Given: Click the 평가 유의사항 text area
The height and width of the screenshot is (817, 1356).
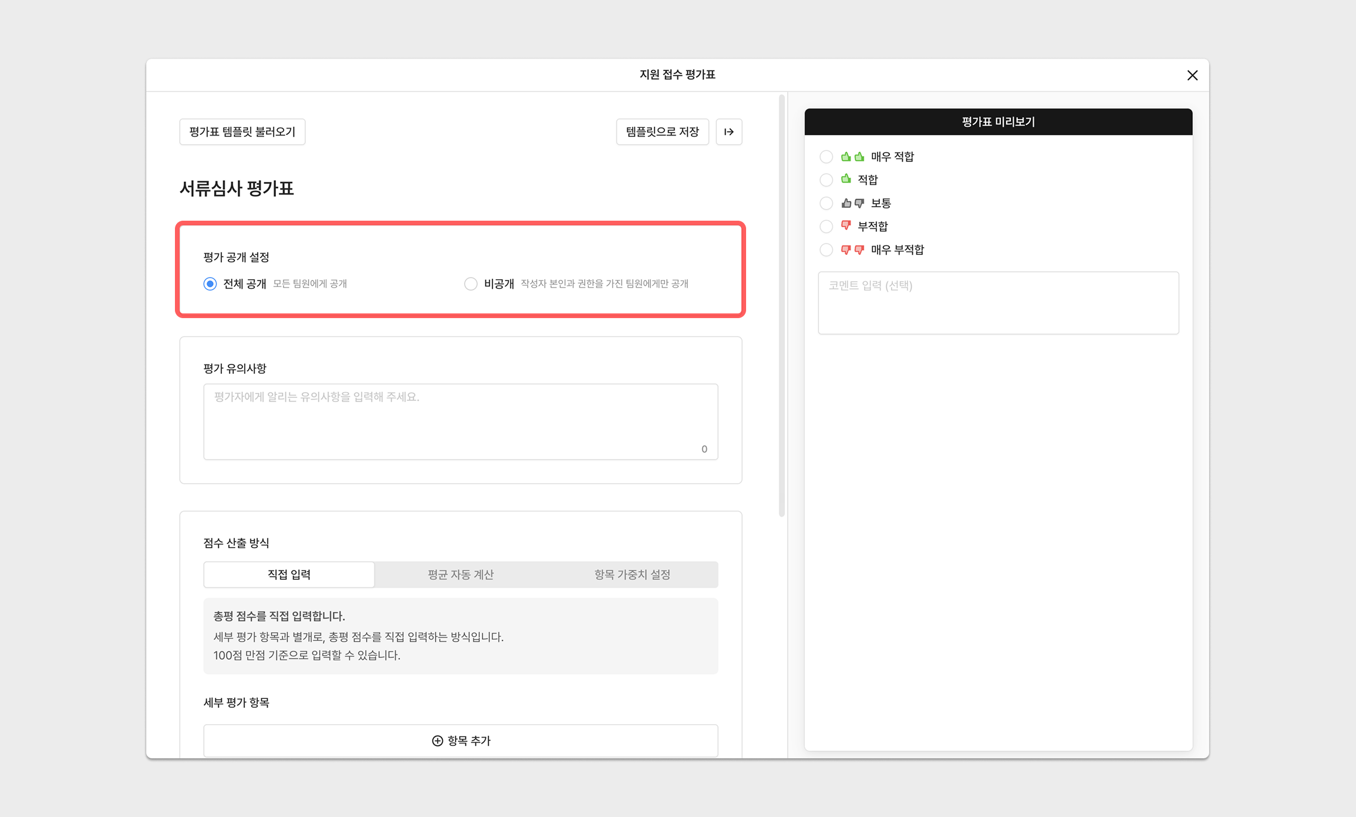Looking at the screenshot, I should 460,421.
